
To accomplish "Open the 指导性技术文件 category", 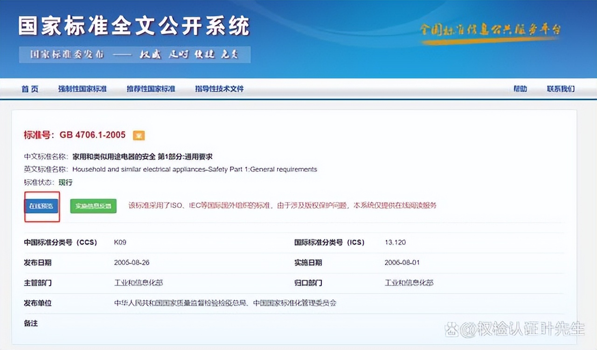I will 219,89.
